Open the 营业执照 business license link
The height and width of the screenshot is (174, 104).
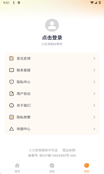pyautogui.click(x=69, y=150)
